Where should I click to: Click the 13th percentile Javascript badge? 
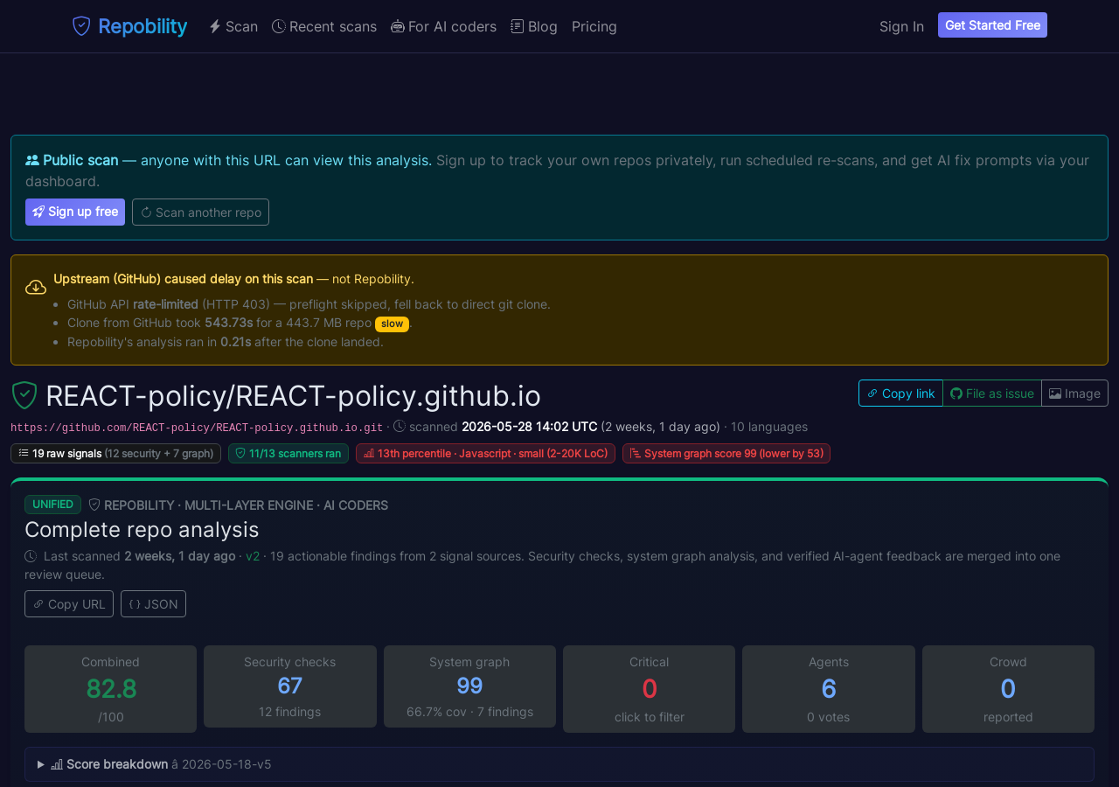point(485,453)
